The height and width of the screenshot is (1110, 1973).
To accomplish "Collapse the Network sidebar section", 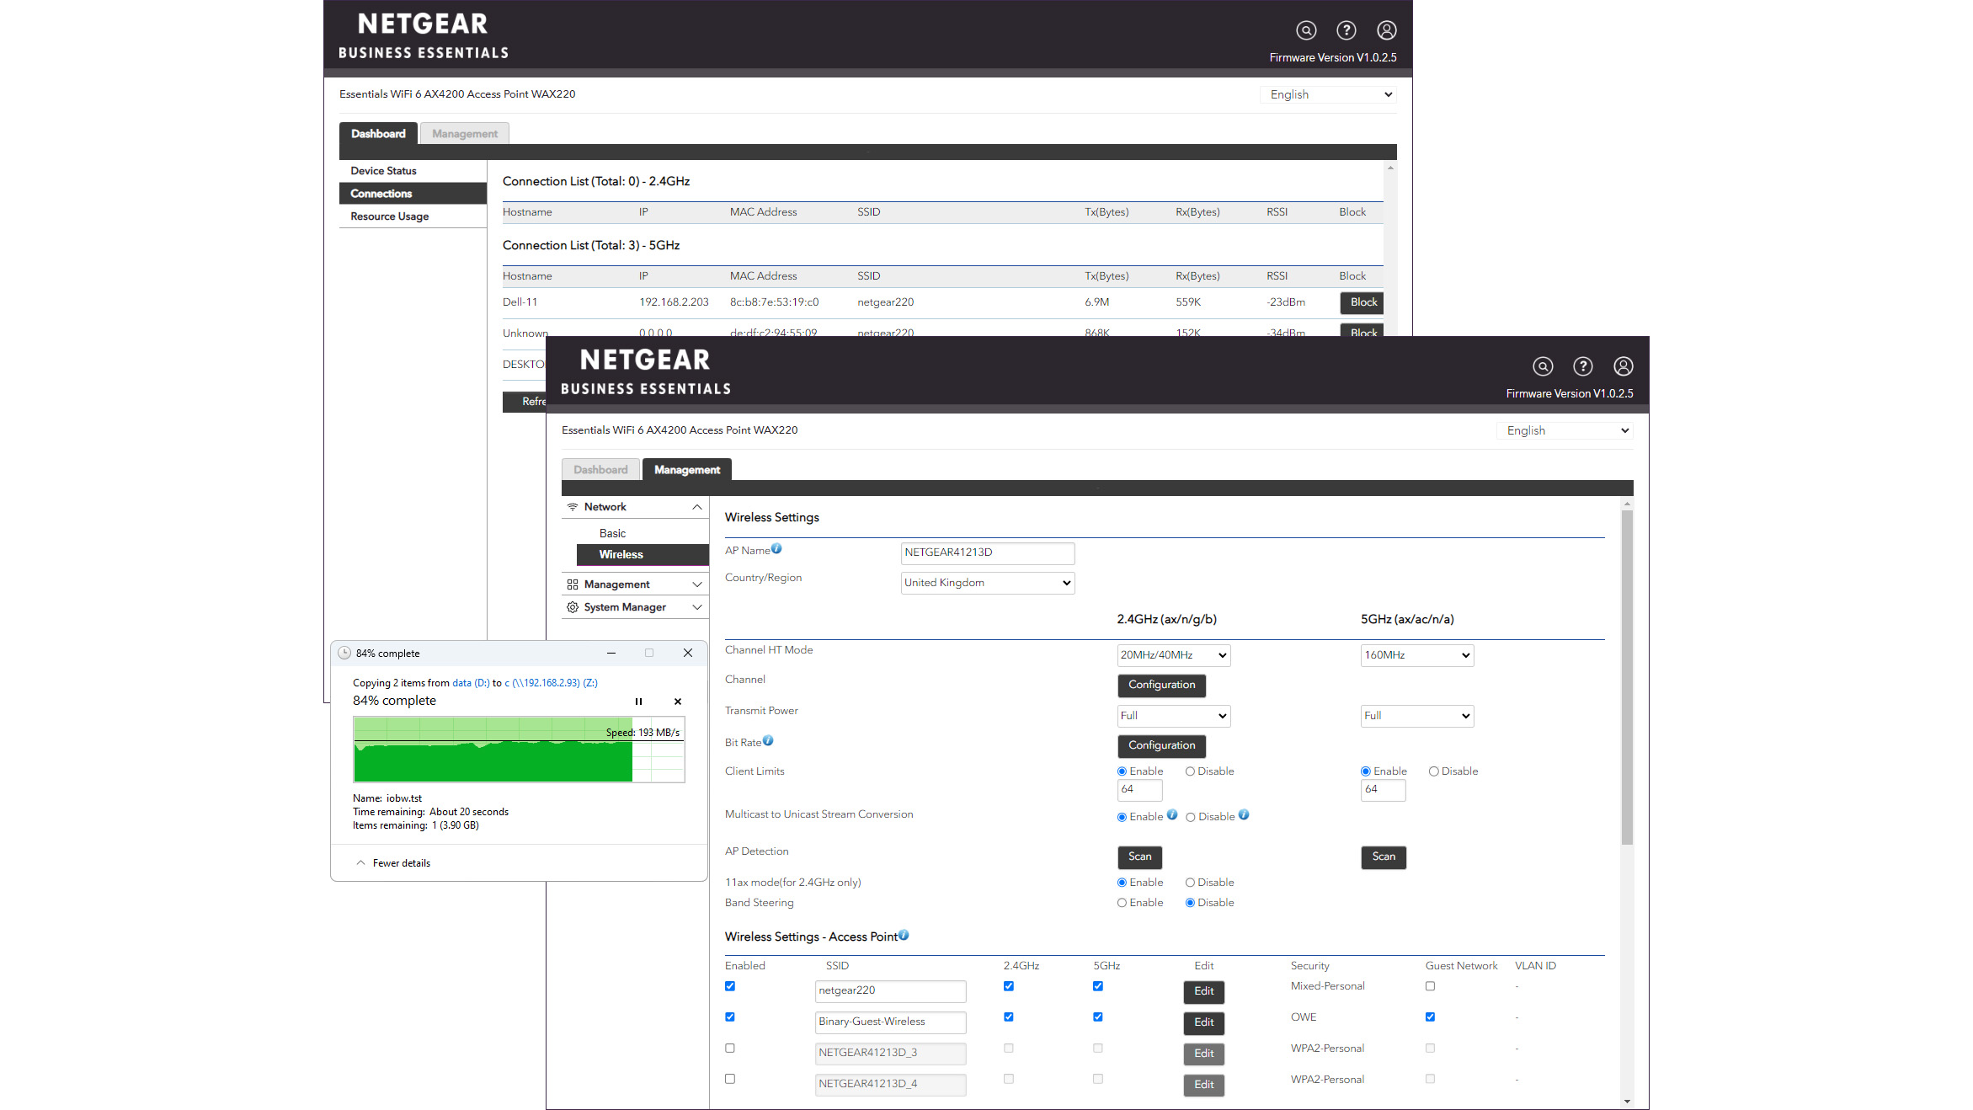I will coord(696,507).
